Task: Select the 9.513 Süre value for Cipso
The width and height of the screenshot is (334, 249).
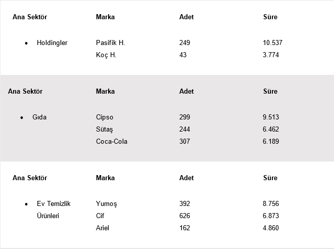Action: [271, 117]
